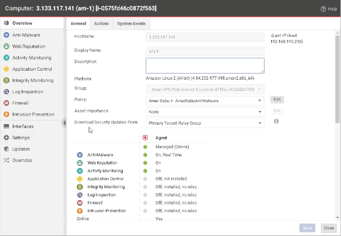Expand the Policy dropdown
The height and width of the screenshot is (236, 341).
click(260, 101)
